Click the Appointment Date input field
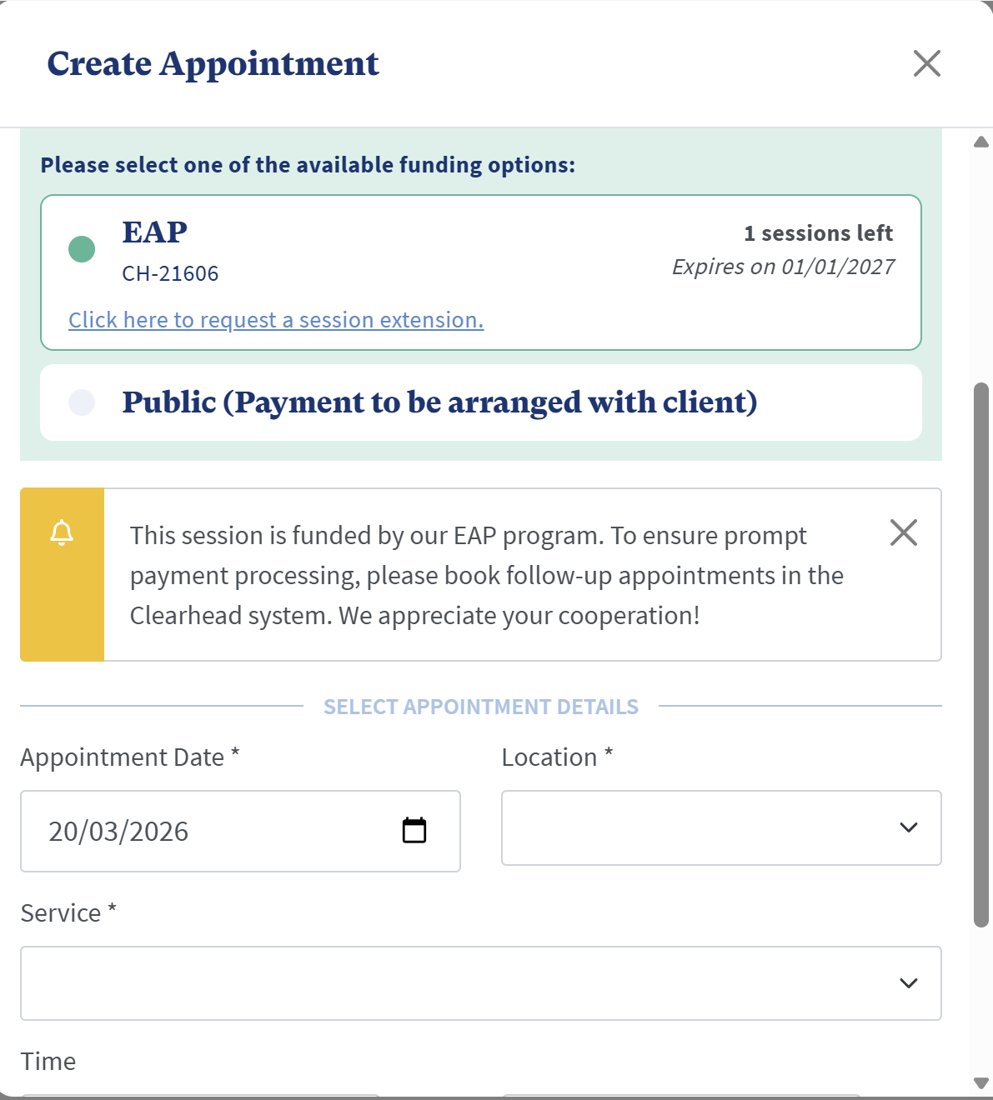 217,831
